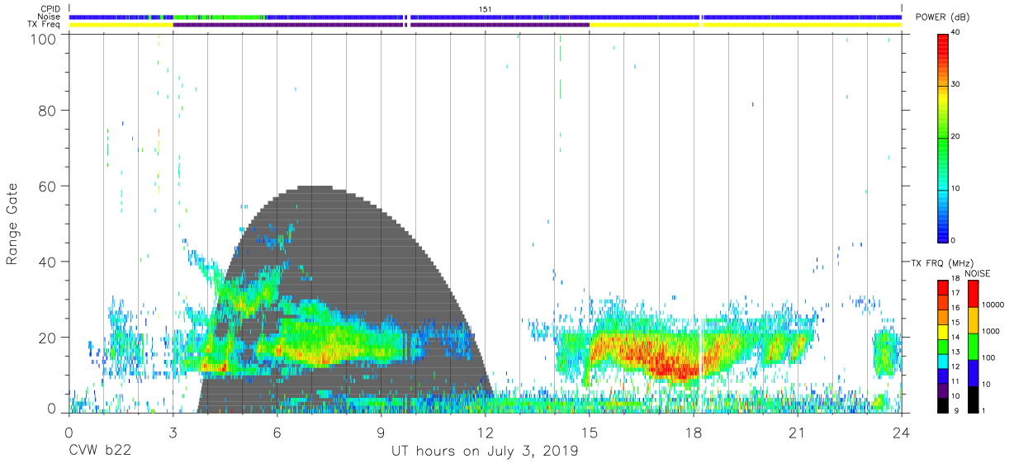Click the 10000 label on NOISE legend
1014x468 pixels.
(994, 305)
